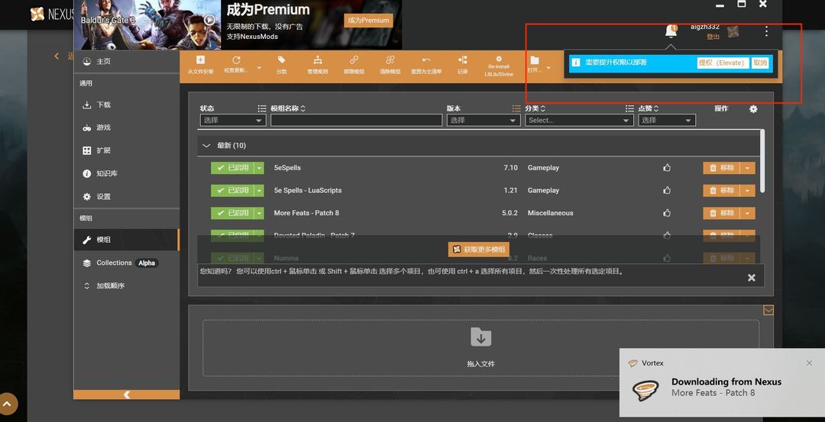Click the 拖入文件 drop zone
Viewport: 825px width, 422px height.
click(481, 348)
